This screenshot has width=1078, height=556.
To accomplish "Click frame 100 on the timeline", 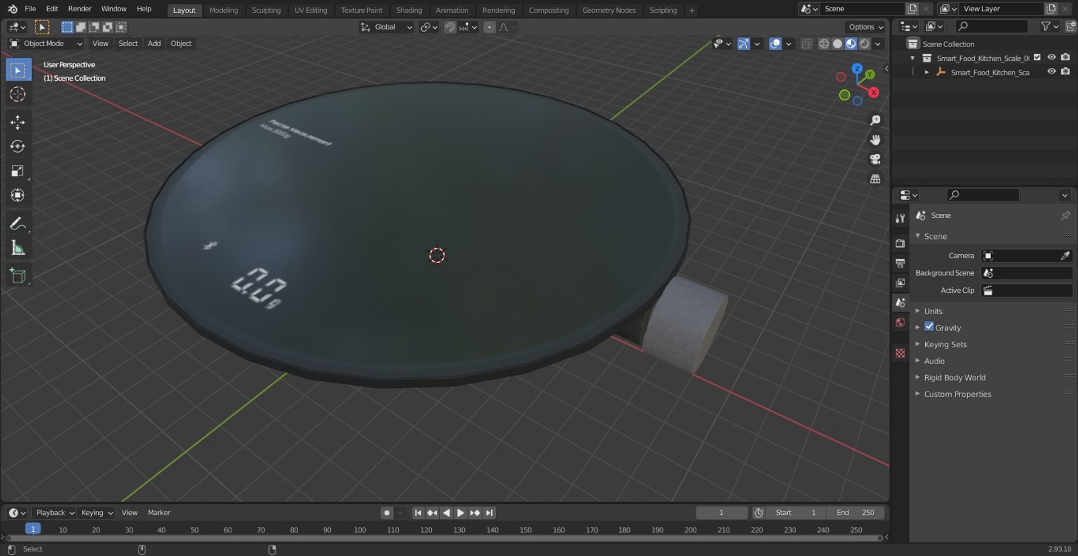I will tap(360, 530).
